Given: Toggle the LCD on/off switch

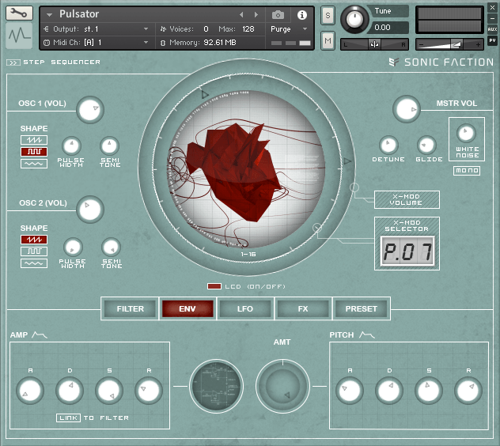Looking at the screenshot, I should tap(214, 286).
